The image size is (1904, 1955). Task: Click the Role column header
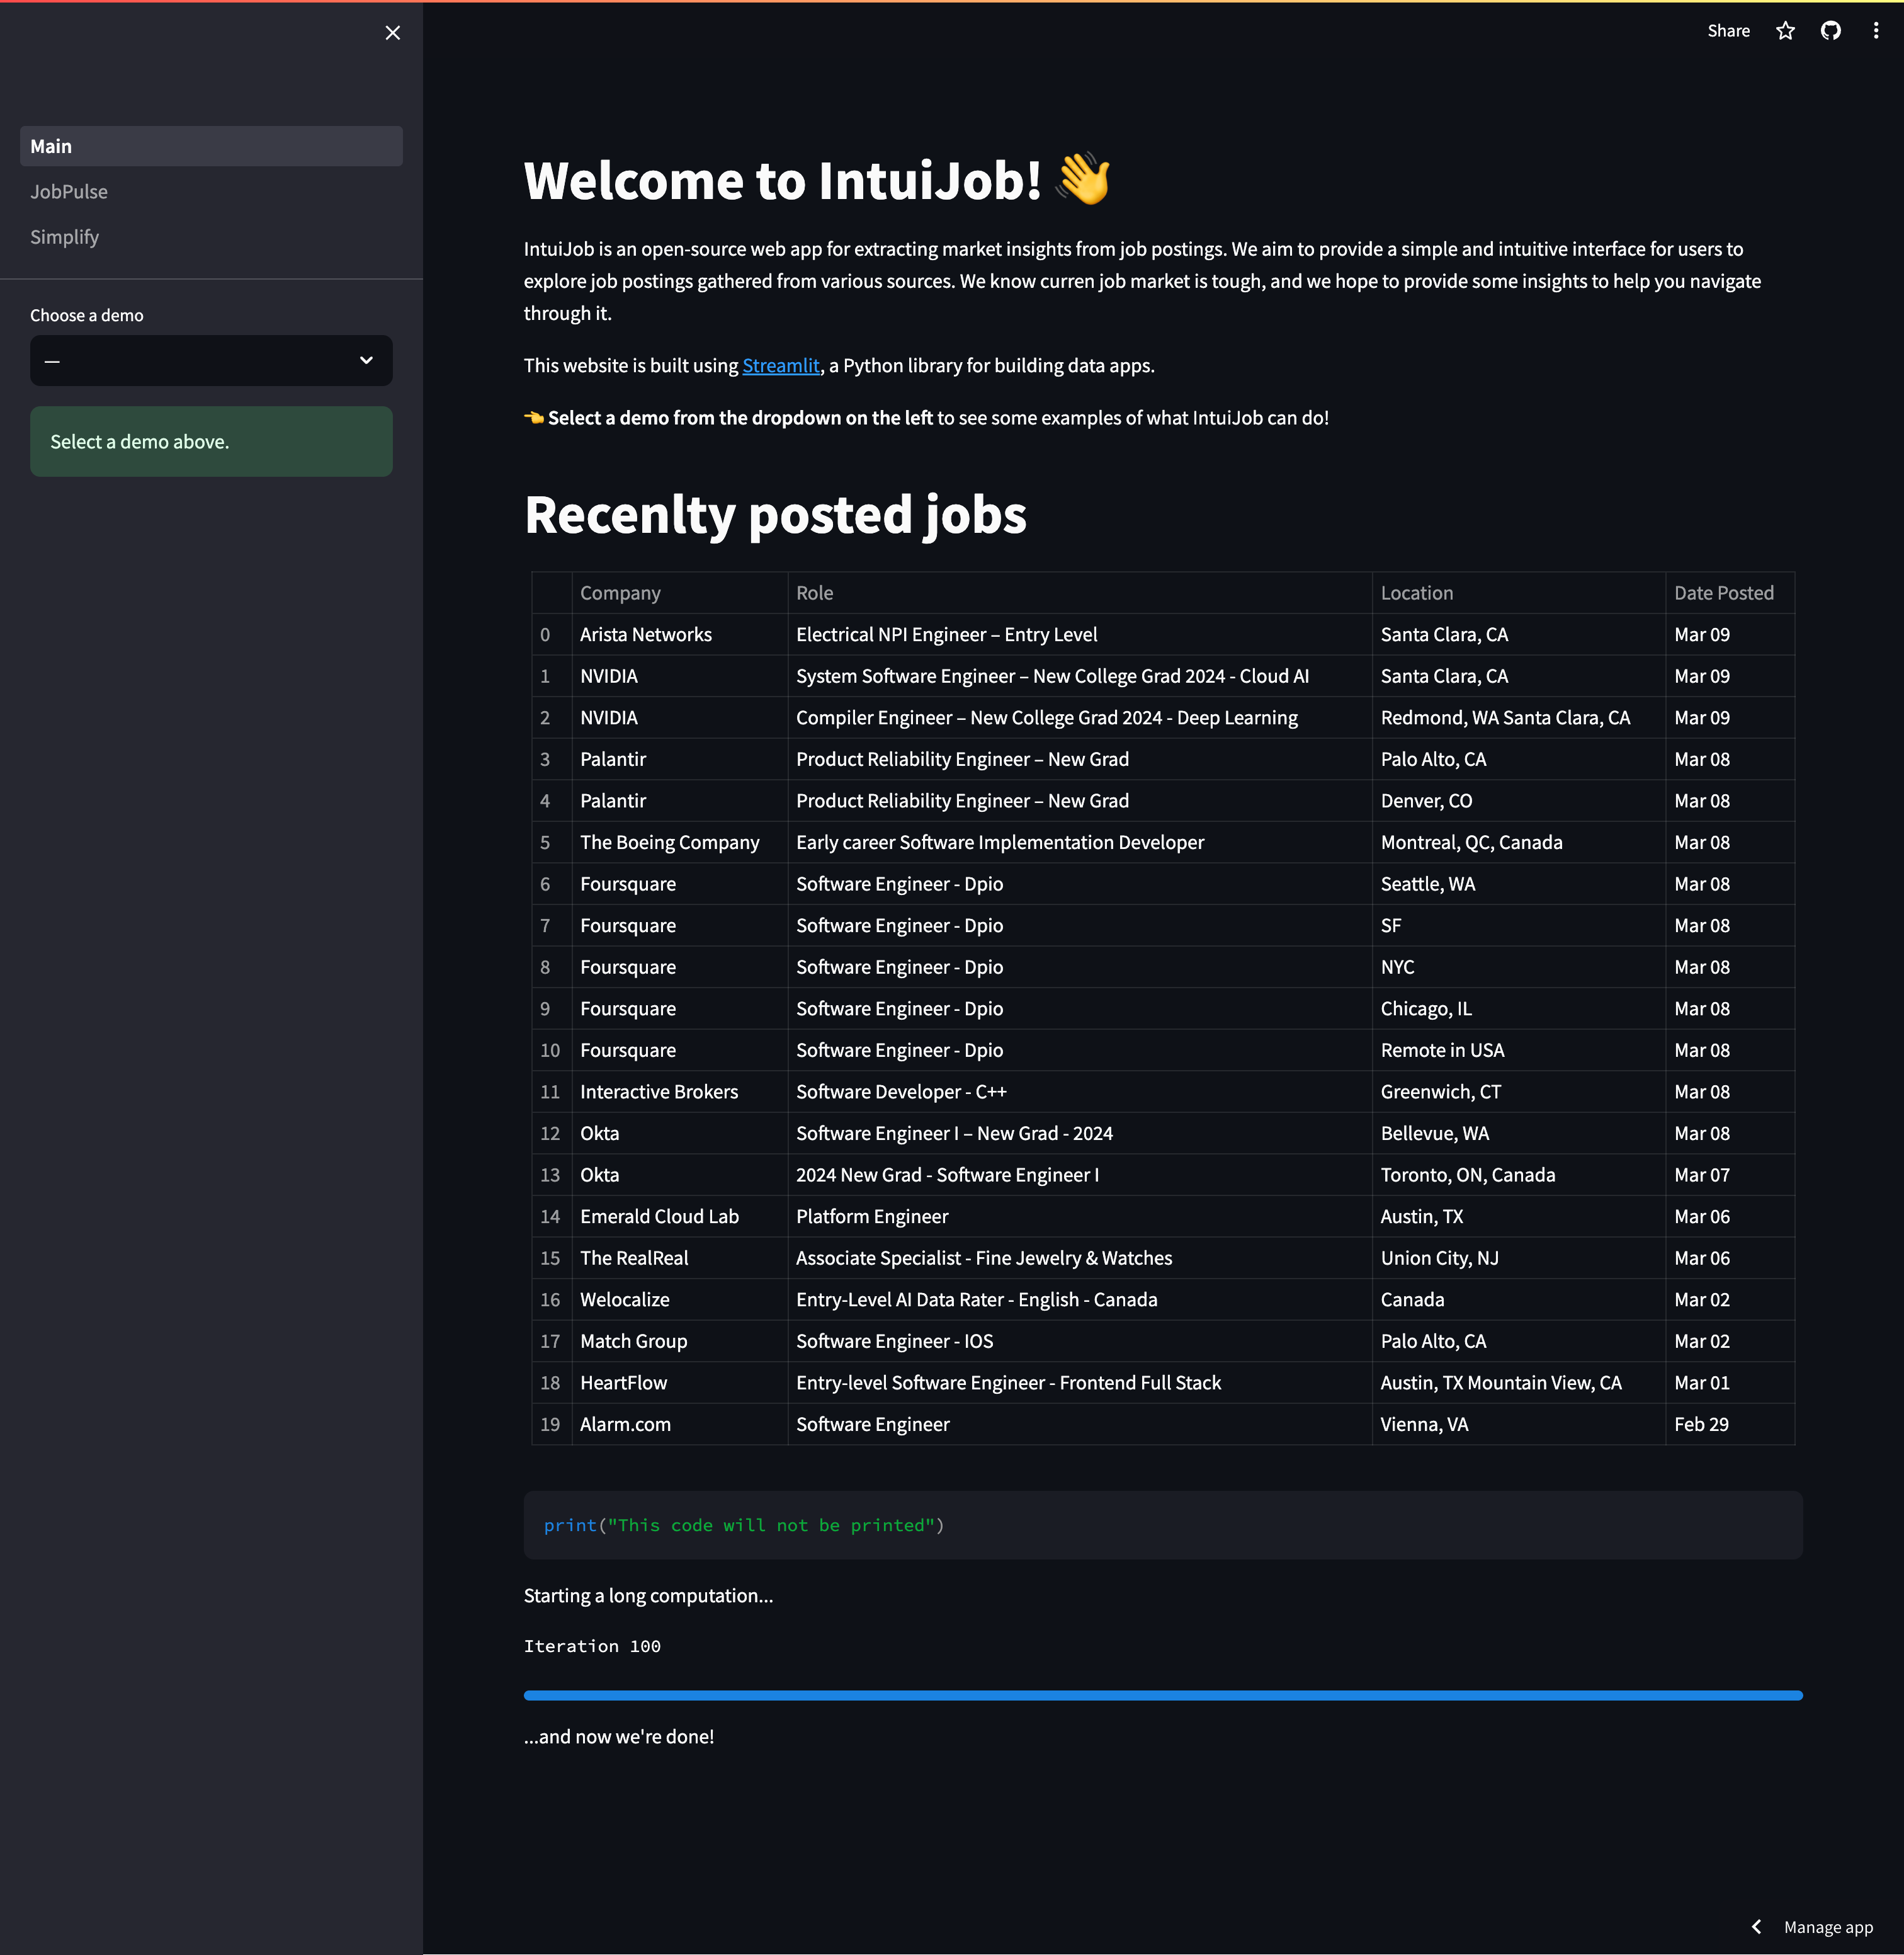814,593
